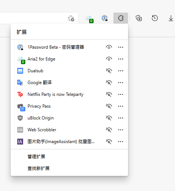Close the Extensions puzzle-piece menu
This screenshot has width=175, height=191.
(x=121, y=18)
